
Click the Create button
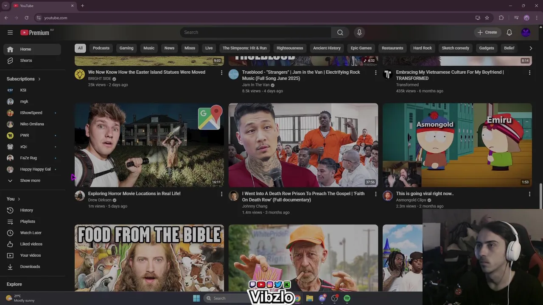487,33
